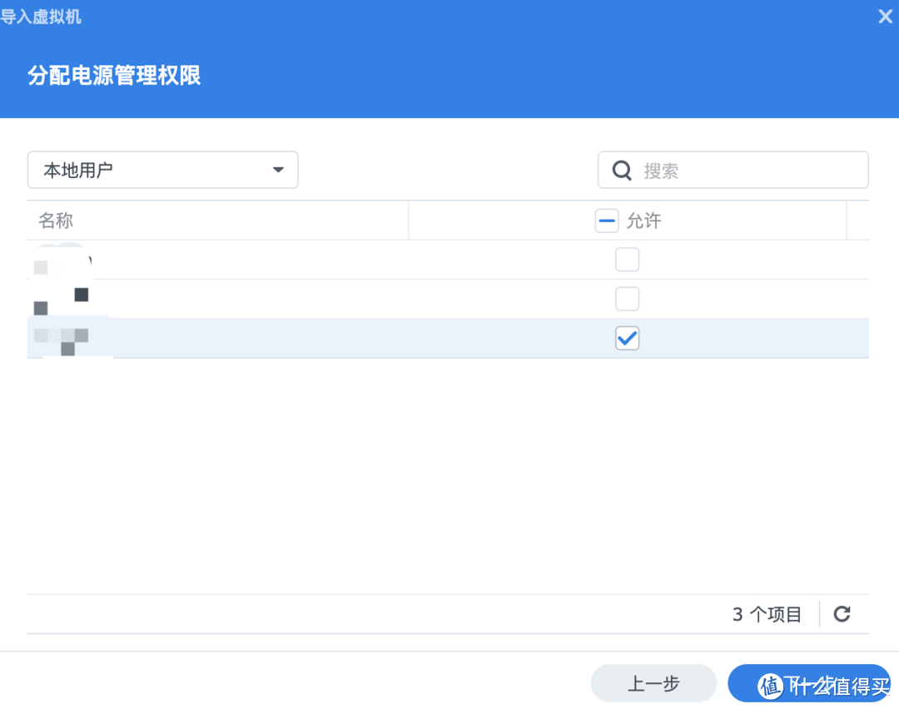This screenshot has height=709, width=899.
Task: Click the refresh list icon
Action: click(842, 613)
